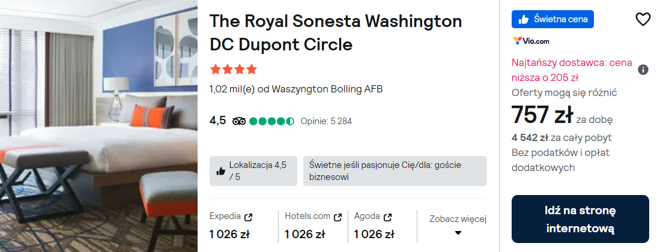Open Opinie: 5 284 reviews
The height and width of the screenshot is (252, 657).
tap(326, 121)
